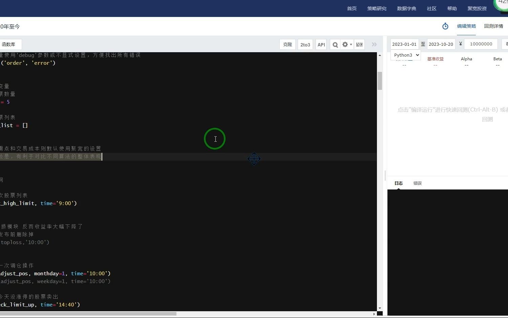This screenshot has width=508, height=318.
Task: Click the vertical scrollbar thumb of editor
Action: (380, 81)
